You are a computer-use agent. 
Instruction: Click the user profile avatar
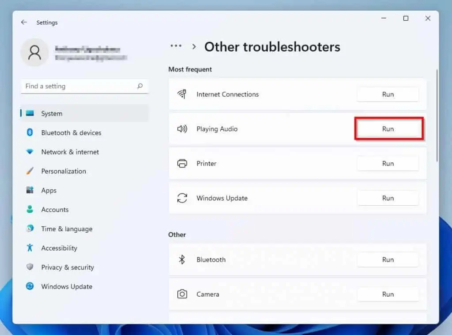pyautogui.click(x=34, y=52)
